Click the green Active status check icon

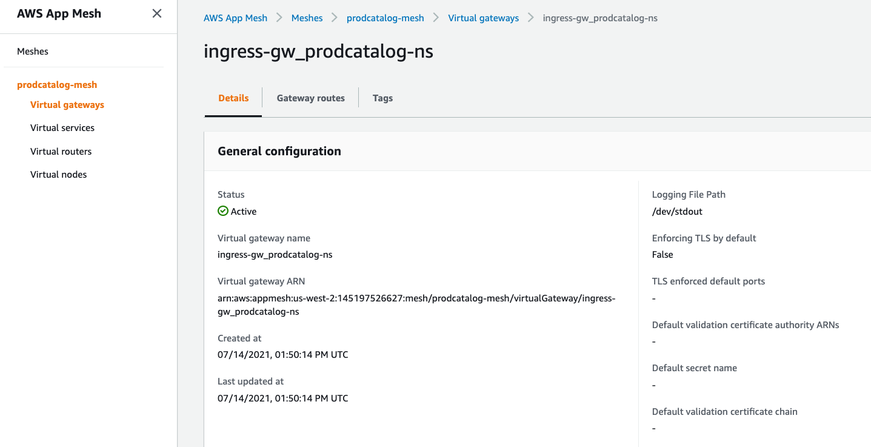(x=223, y=211)
